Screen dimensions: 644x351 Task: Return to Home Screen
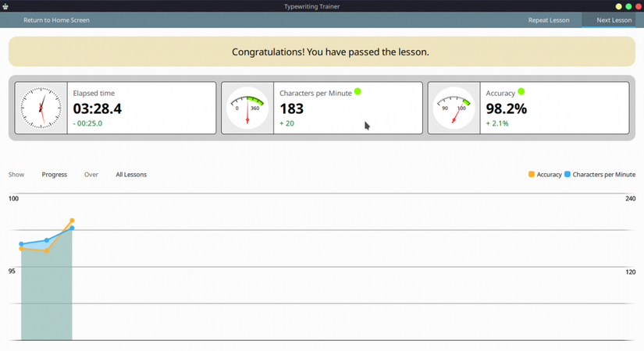(56, 20)
